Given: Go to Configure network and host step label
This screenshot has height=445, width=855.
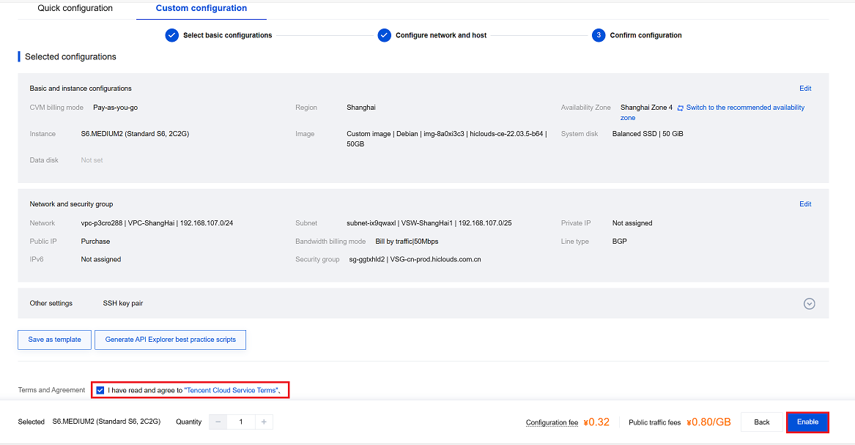Looking at the screenshot, I should tap(441, 35).
